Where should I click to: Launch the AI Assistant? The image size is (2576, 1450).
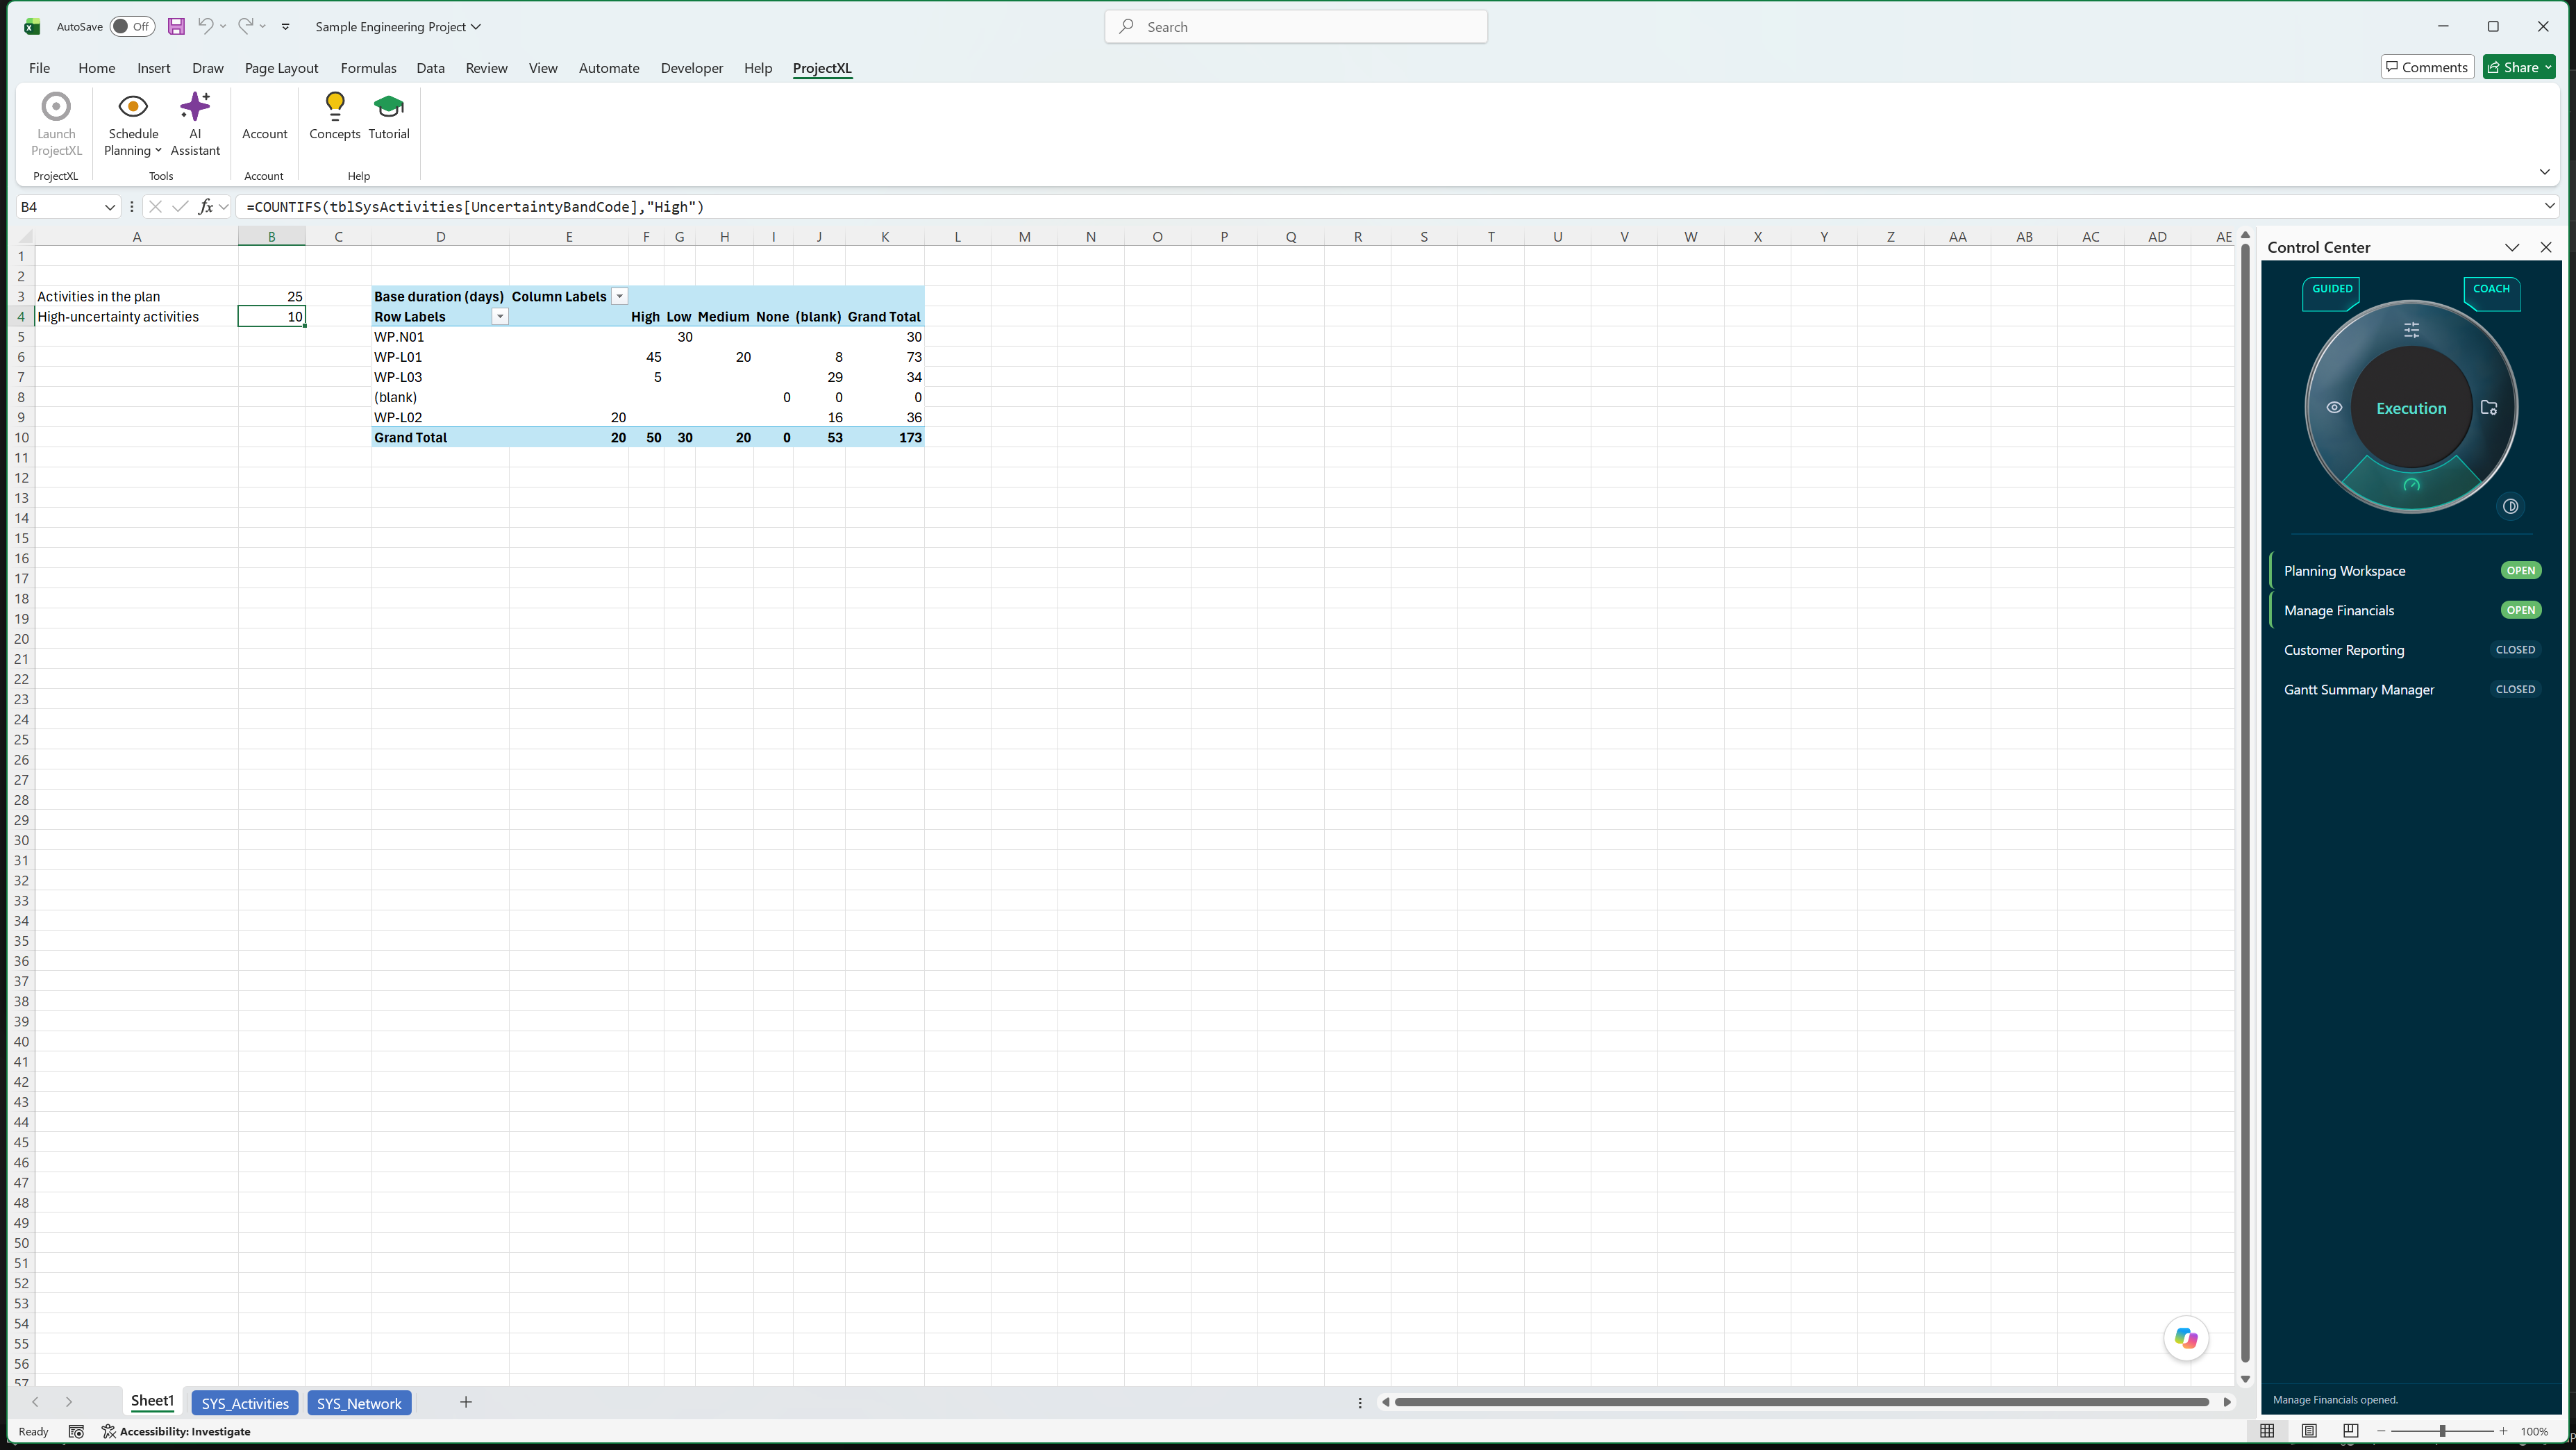195,124
